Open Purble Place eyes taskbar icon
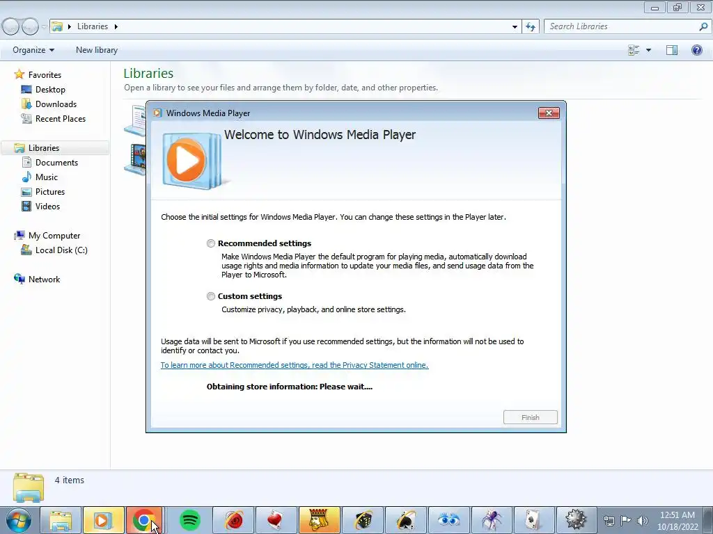Image resolution: width=713 pixels, height=534 pixels. point(448,520)
